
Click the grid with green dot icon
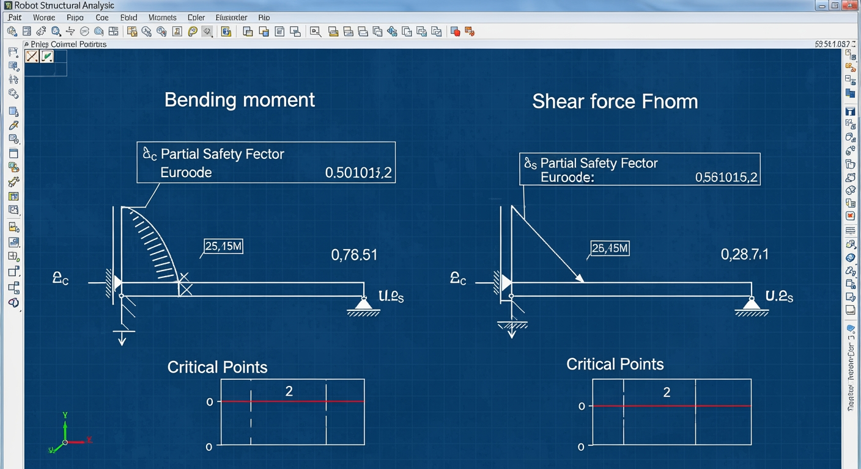tap(13, 256)
